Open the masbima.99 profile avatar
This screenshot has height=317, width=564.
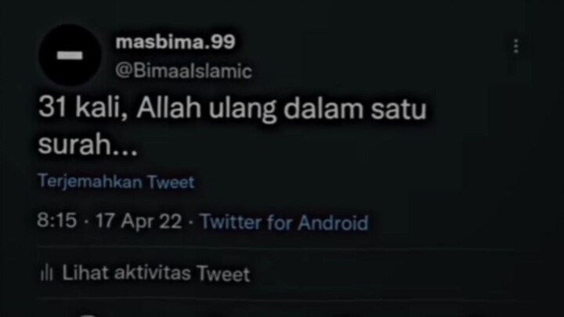point(70,55)
